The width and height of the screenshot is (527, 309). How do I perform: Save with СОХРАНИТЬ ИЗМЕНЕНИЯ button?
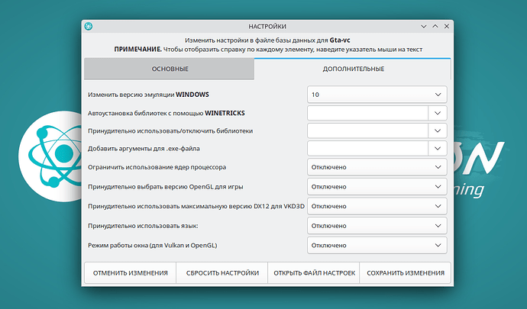point(405,272)
